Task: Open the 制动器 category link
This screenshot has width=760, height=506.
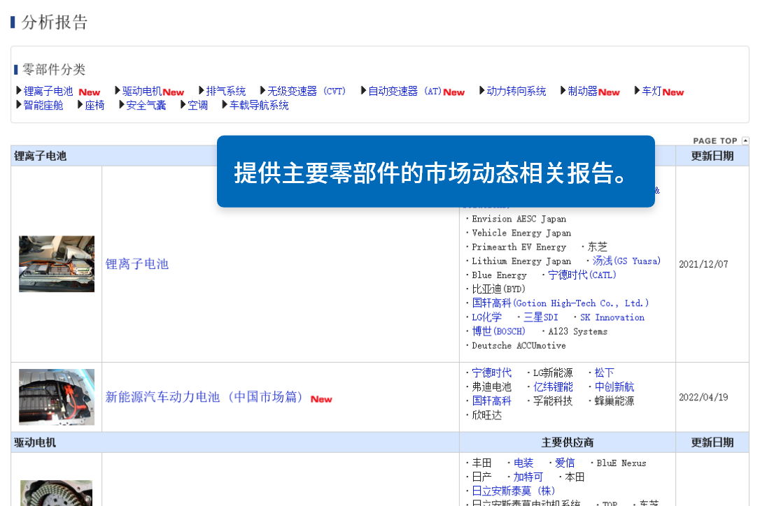Action: 583,91
